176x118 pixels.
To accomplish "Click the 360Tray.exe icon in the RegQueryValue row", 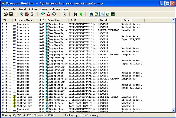I will coord(14,97).
